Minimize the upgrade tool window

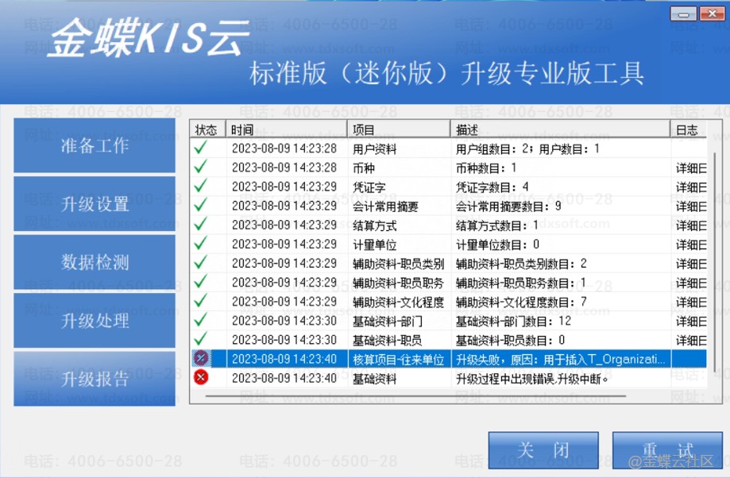683,13
